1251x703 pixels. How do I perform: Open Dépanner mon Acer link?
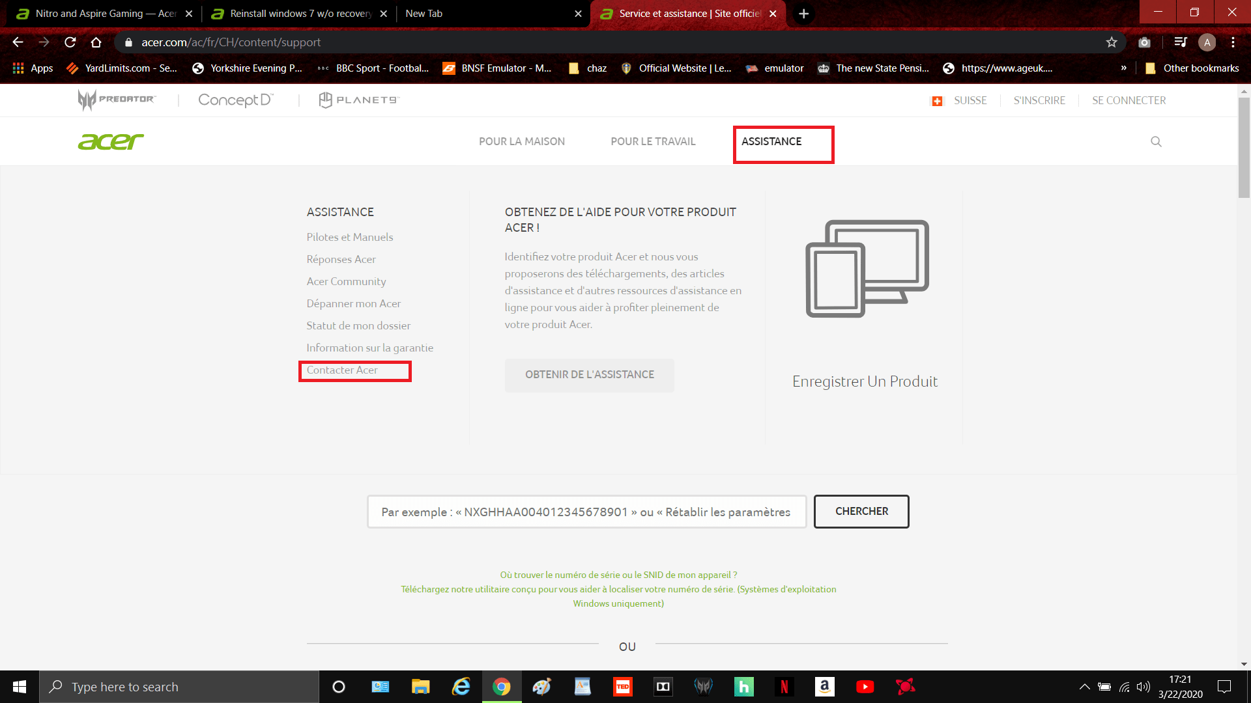tap(353, 303)
